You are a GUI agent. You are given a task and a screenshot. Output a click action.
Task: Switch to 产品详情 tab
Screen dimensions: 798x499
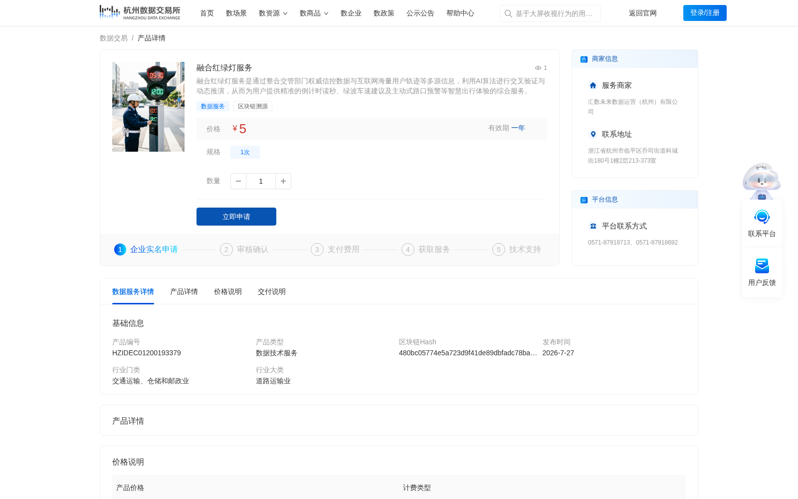coord(184,291)
